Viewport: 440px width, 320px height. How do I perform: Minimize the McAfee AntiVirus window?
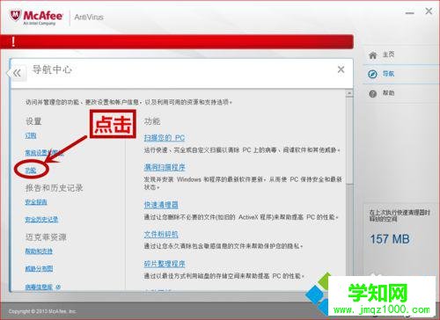coord(410,13)
